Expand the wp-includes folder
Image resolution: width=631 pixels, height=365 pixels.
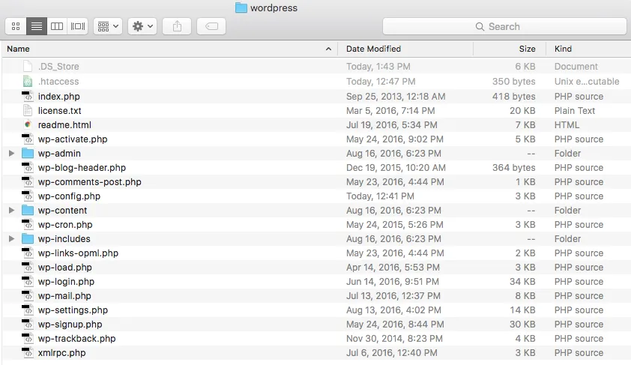coord(11,239)
